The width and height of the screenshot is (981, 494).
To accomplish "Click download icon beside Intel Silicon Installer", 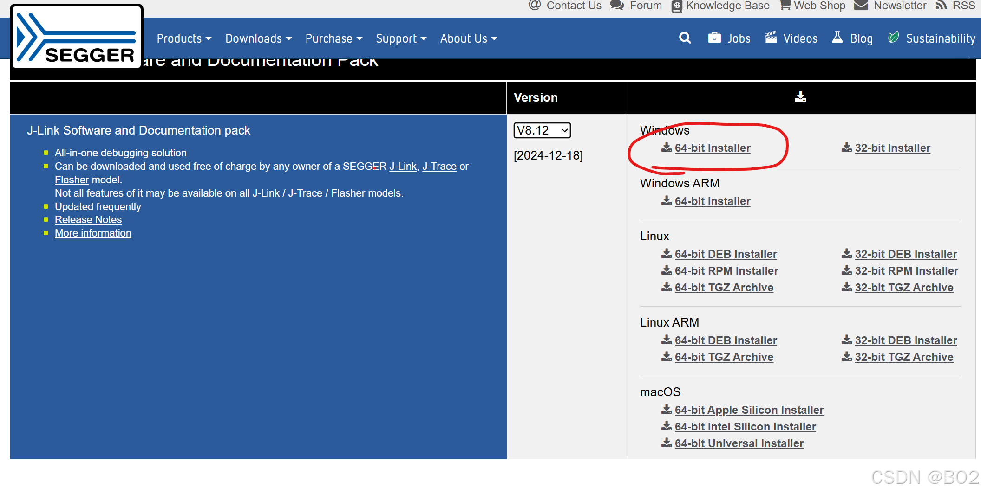I will coord(667,426).
